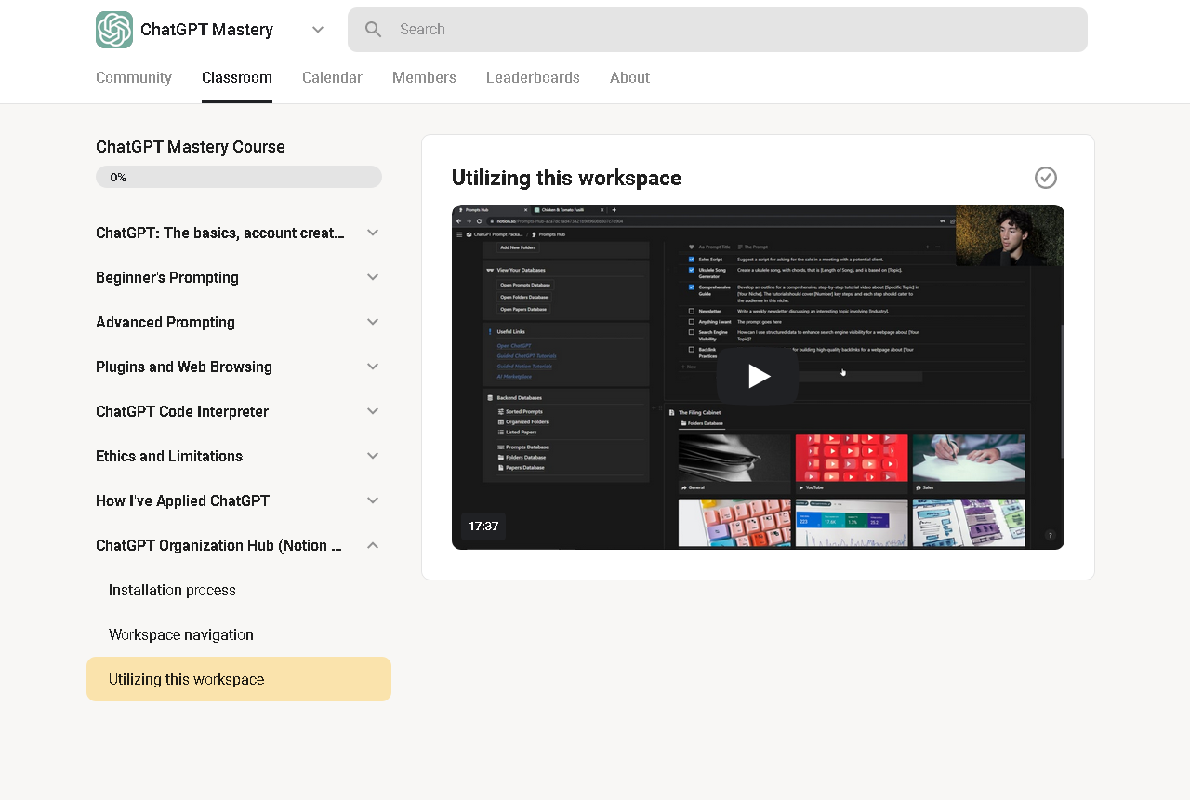Expand Ethics and Limitations chevron
The height and width of the screenshot is (800, 1190).
(373, 456)
